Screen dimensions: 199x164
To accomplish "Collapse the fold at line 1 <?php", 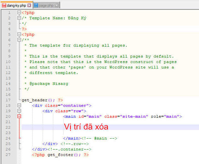I will pos(19,13).
